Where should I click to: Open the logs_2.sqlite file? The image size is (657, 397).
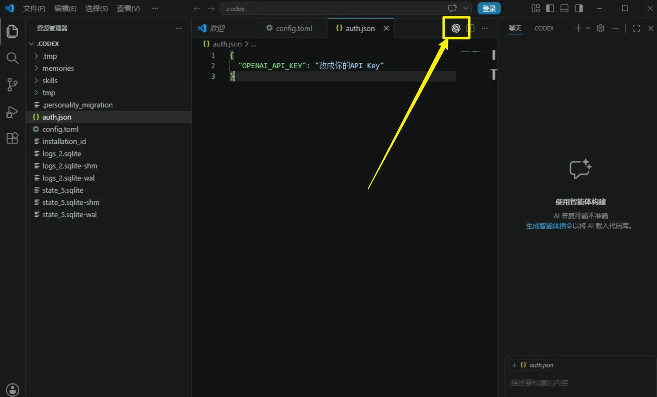tap(109, 154)
